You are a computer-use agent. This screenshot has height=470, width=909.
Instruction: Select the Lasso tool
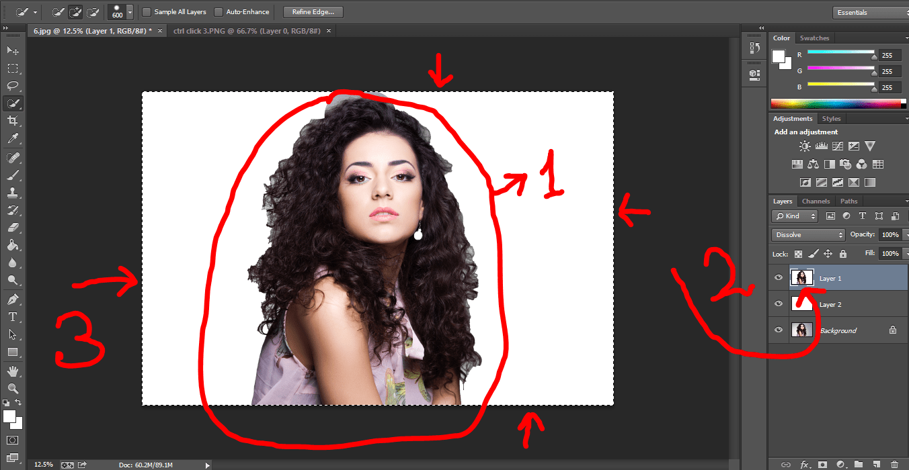click(12, 85)
